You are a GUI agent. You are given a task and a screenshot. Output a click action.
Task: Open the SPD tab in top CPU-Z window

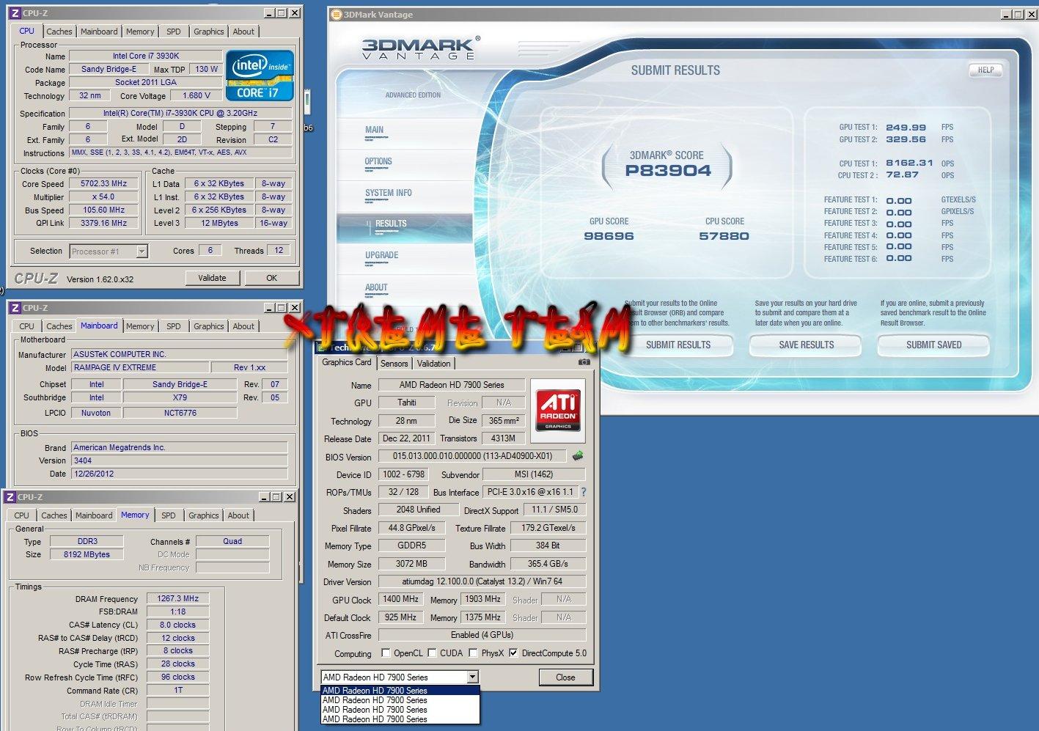(174, 32)
